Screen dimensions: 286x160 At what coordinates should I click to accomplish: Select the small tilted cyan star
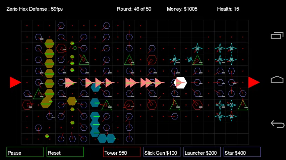point(190,59)
